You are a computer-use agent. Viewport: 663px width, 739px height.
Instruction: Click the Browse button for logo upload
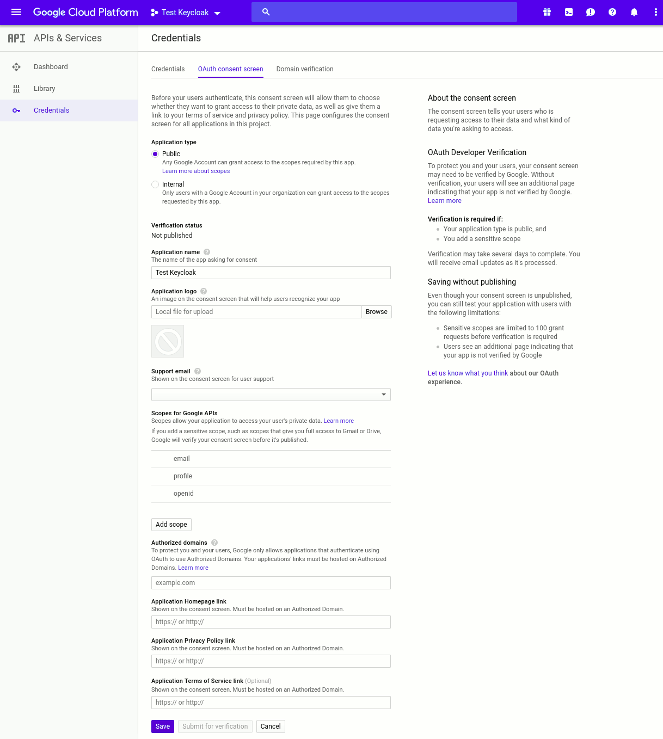[377, 312]
